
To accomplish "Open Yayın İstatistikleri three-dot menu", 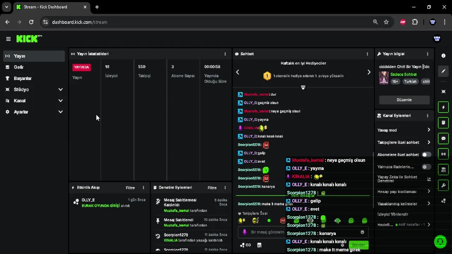I will [225, 54].
